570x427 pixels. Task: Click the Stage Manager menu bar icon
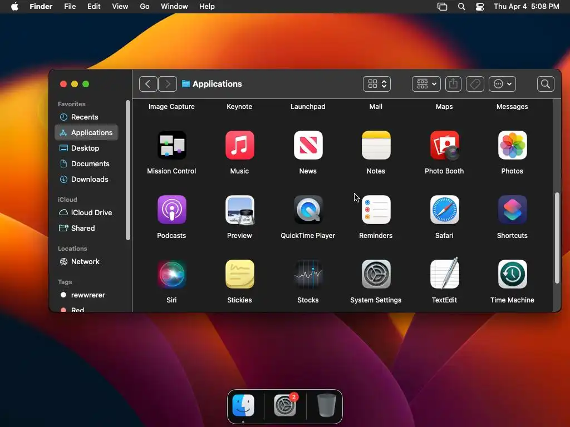442,7
